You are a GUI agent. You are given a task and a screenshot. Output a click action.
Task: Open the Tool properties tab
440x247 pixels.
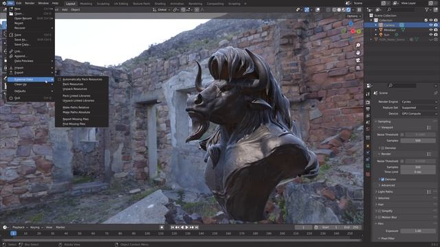[x=368, y=95]
